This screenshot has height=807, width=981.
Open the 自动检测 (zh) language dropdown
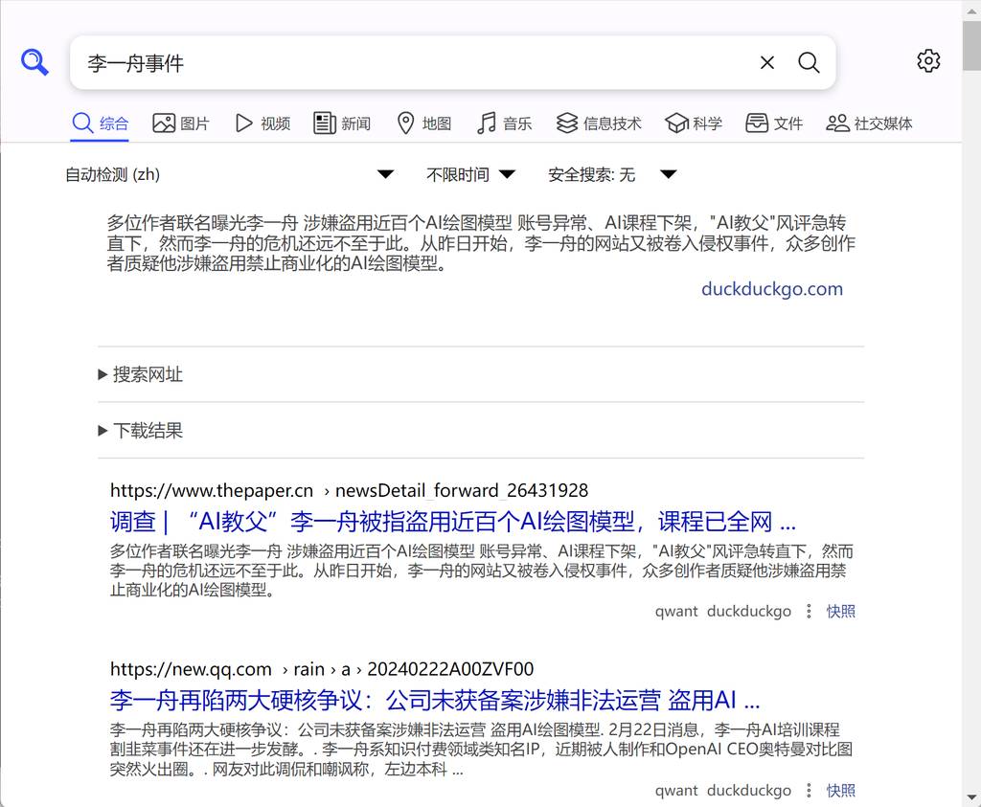click(229, 174)
